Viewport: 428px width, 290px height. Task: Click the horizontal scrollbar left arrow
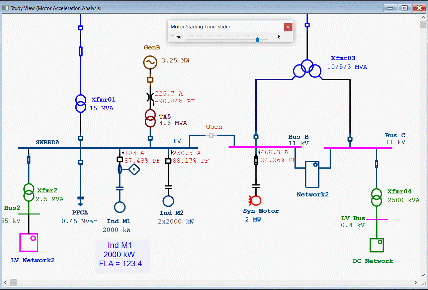tap(13, 283)
